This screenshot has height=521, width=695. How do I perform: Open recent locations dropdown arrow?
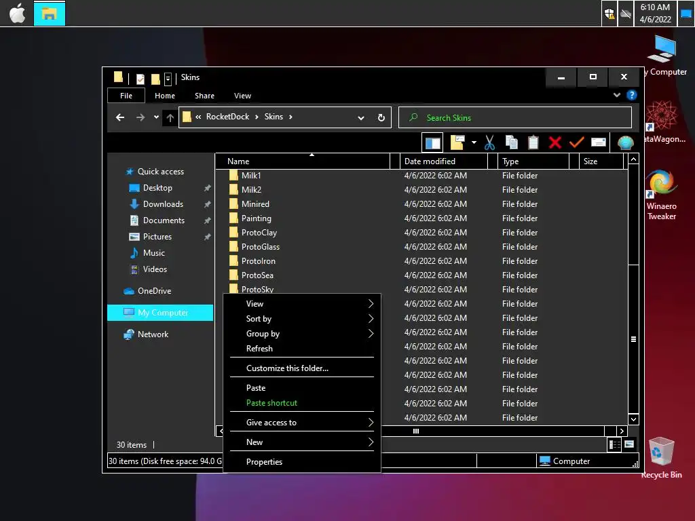coord(156,117)
